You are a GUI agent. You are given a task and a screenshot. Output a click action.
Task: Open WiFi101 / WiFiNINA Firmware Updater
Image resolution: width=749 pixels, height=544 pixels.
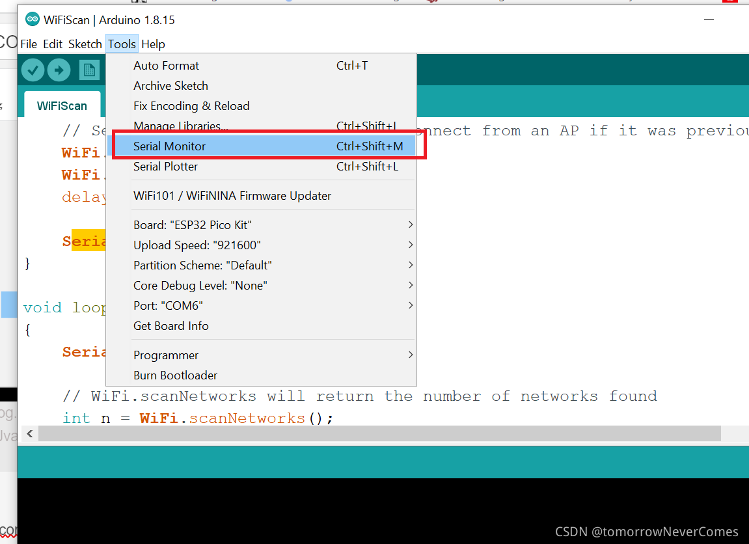pos(262,196)
